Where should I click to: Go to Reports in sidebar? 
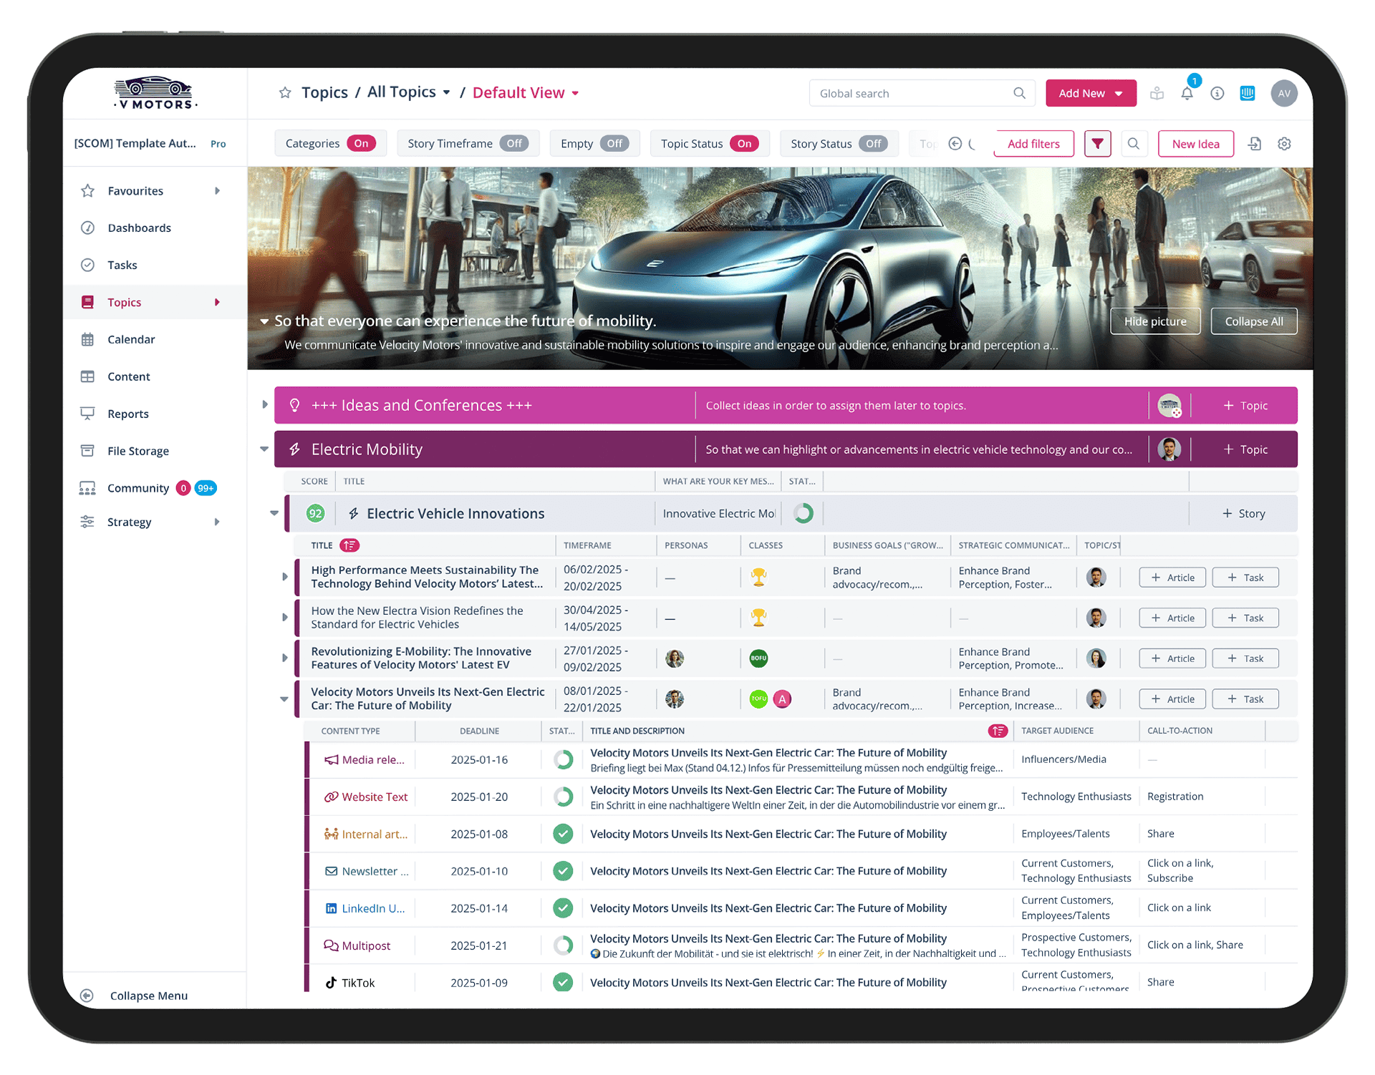click(x=128, y=414)
